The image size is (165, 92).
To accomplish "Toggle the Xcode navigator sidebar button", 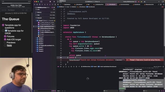I will click(x=42, y=2).
